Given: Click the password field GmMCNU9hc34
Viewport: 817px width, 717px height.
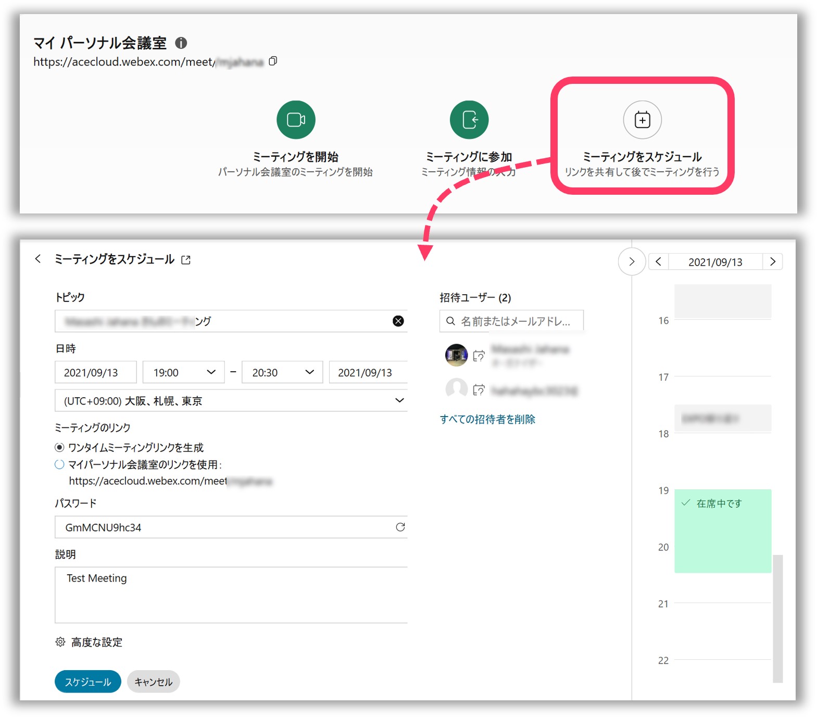Looking at the screenshot, I should tap(231, 527).
